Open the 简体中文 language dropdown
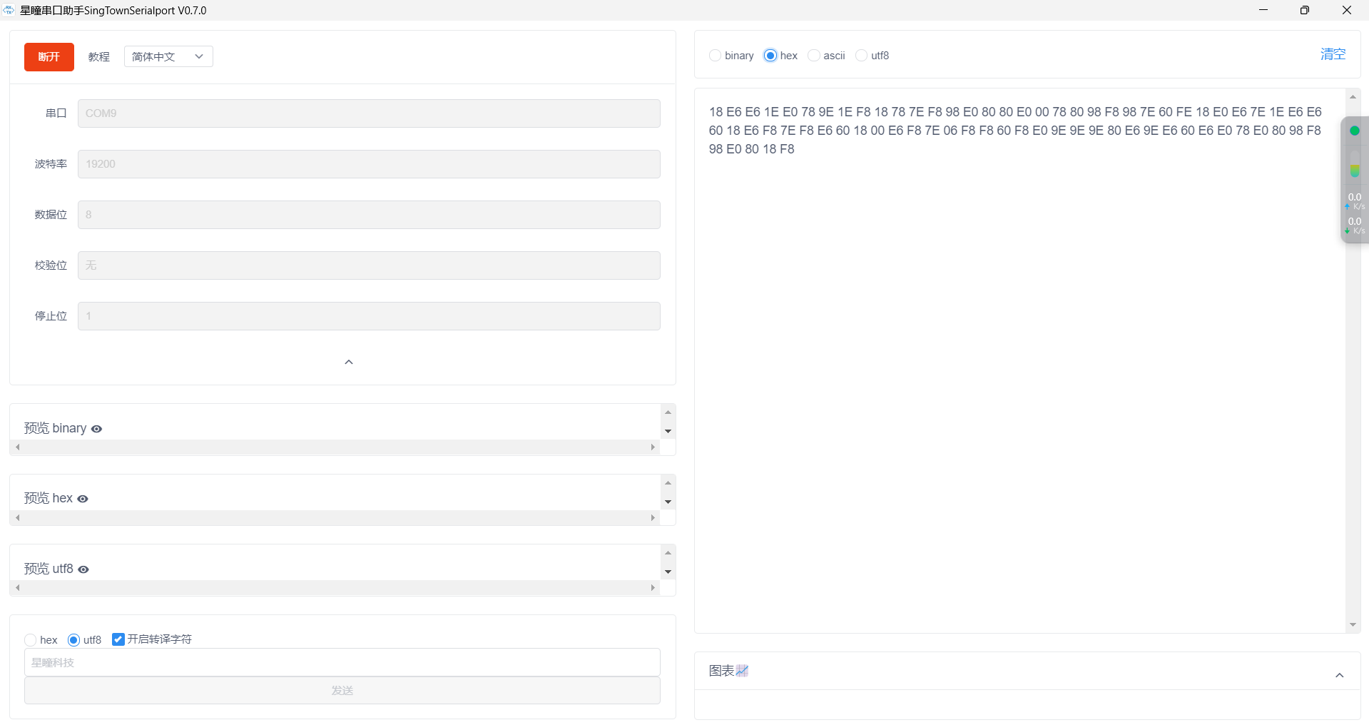 click(168, 57)
